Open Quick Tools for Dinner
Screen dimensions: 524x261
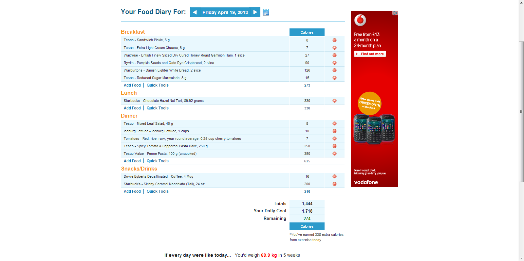click(158, 161)
